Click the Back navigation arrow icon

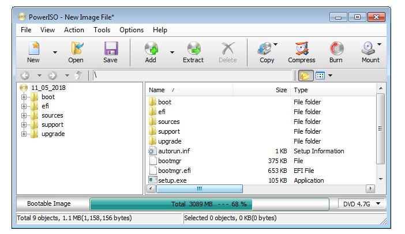pos(25,76)
